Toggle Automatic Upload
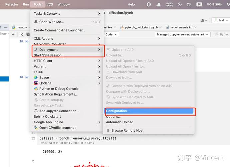This screenshot has width=230, height=167. click(149, 122)
